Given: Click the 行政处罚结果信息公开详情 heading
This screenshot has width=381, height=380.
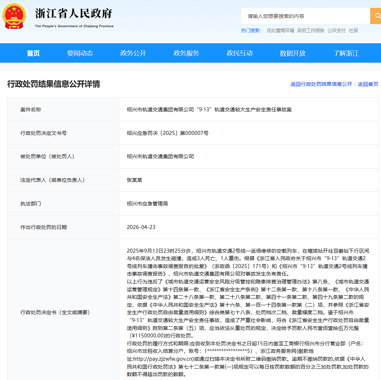Looking at the screenshot, I should tap(54, 84).
